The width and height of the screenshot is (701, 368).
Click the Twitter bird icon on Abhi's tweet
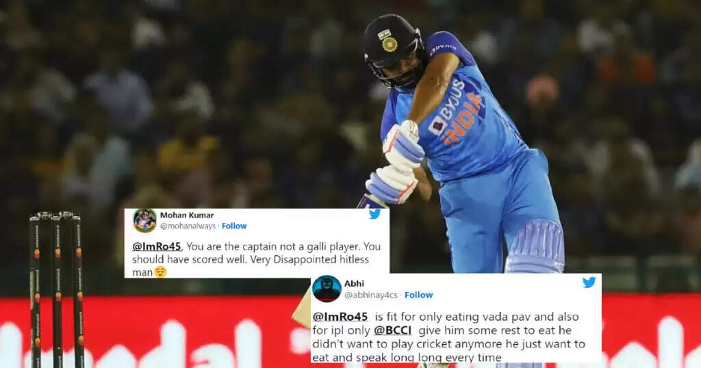point(589,282)
